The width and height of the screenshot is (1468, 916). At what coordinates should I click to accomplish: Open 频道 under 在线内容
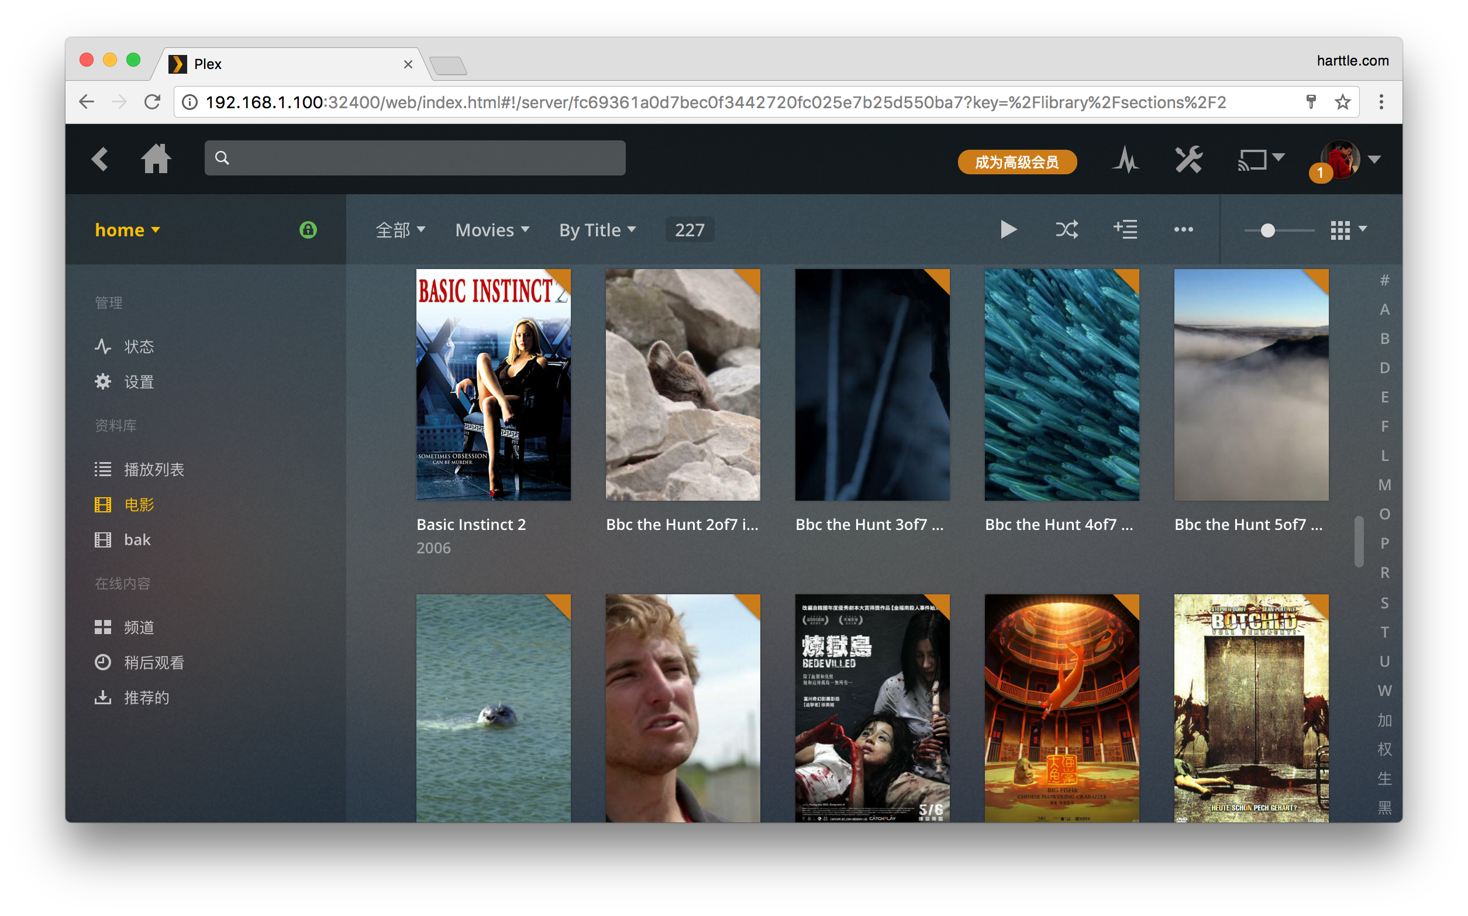coord(138,626)
